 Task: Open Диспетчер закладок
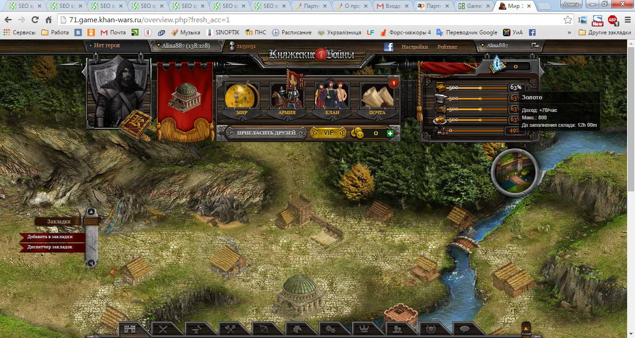pyautogui.click(x=50, y=247)
